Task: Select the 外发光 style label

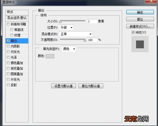Action: click(15, 79)
